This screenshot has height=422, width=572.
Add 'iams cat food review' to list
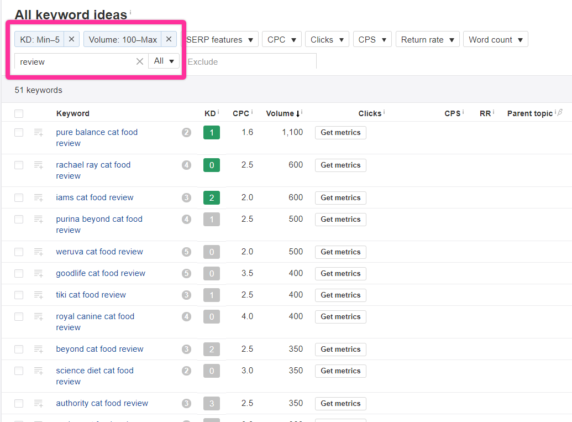[x=38, y=198]
